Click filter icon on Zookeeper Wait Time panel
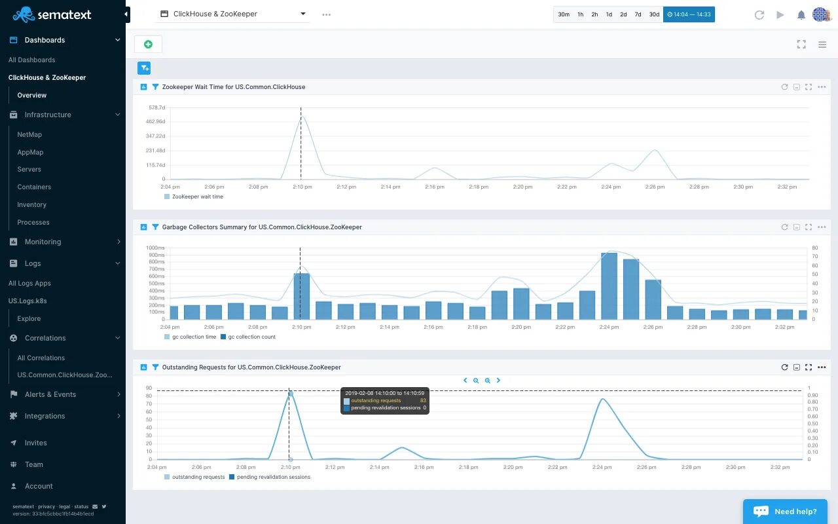 pos(155,86)
